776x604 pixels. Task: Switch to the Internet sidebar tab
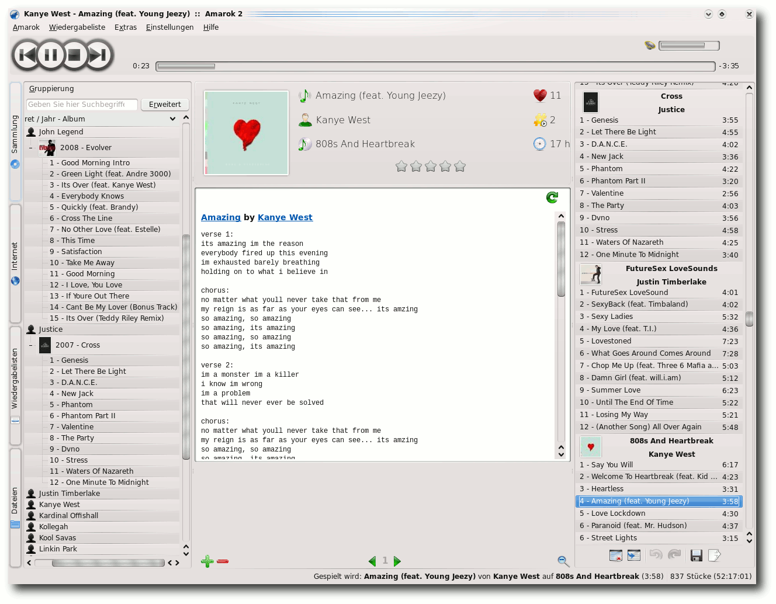pyautogui.click(x=15, y=263)
